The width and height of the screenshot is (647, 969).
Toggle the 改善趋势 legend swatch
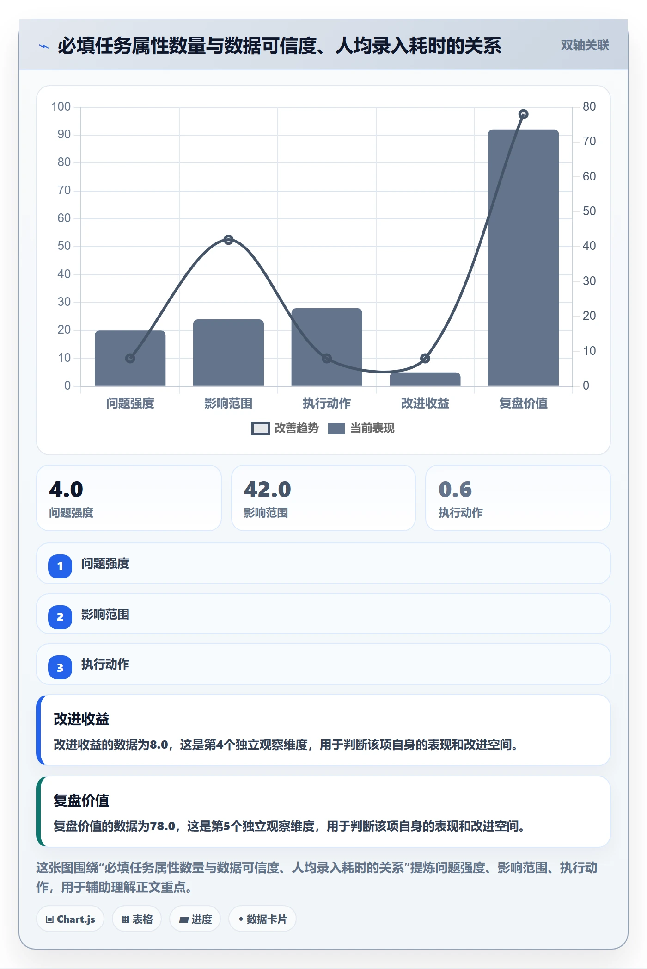click(260, 429)
